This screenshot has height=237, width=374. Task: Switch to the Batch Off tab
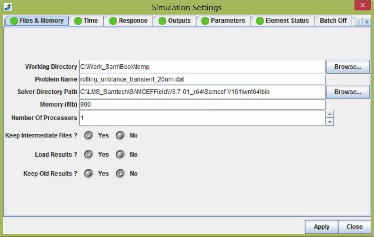[x=333, y=21]
